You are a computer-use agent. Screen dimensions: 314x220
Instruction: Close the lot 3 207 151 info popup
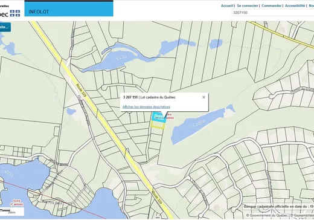203,97
